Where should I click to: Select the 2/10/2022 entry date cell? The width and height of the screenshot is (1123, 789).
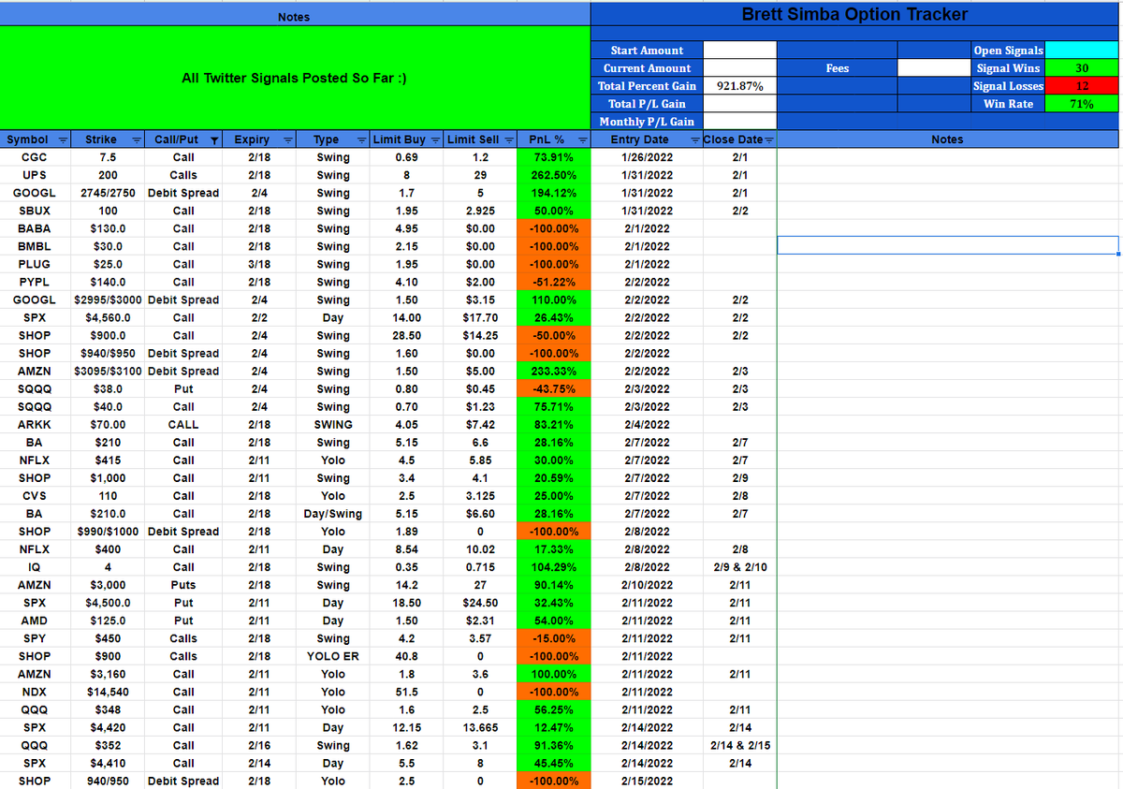click(x=647, y=585)
